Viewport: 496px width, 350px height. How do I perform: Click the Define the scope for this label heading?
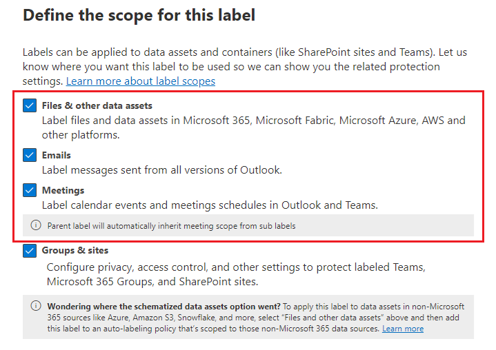(x=139, y=15)
